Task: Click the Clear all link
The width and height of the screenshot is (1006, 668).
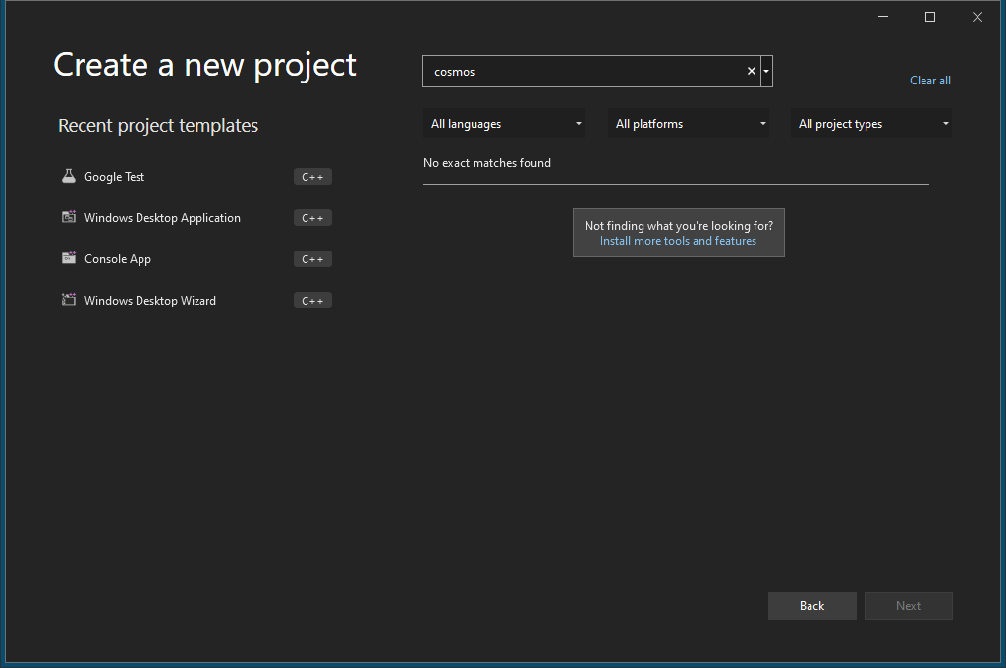Action: pos(929,81)
